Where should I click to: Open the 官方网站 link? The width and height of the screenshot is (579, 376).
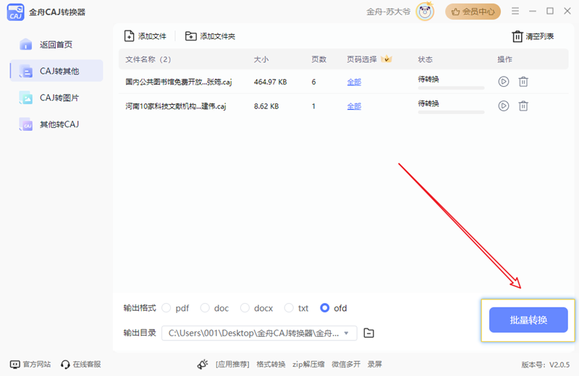click(30, 364)
